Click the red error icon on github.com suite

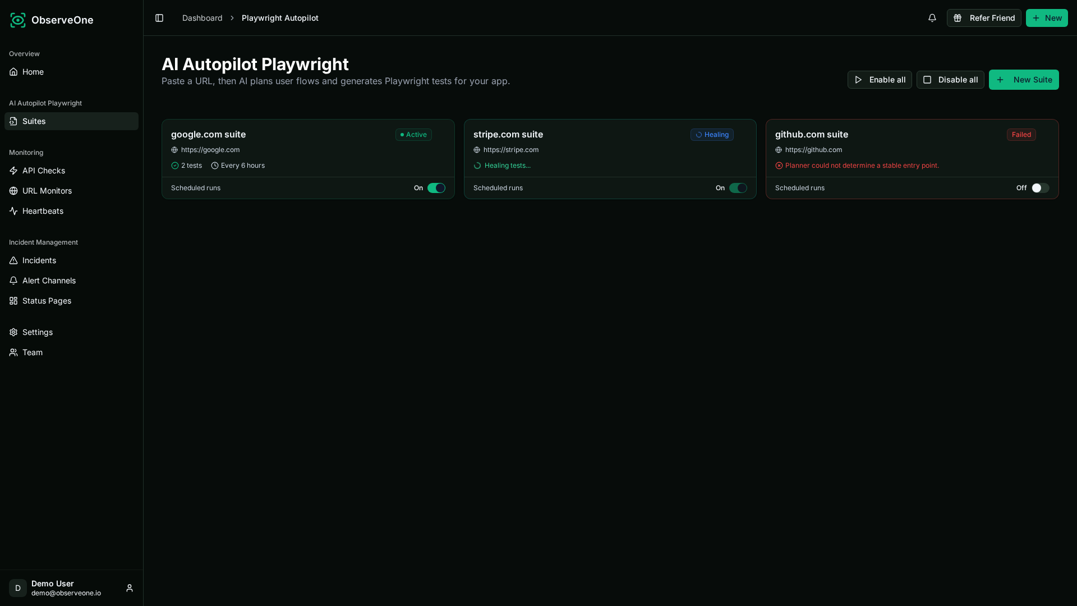(x=779, y=166)
